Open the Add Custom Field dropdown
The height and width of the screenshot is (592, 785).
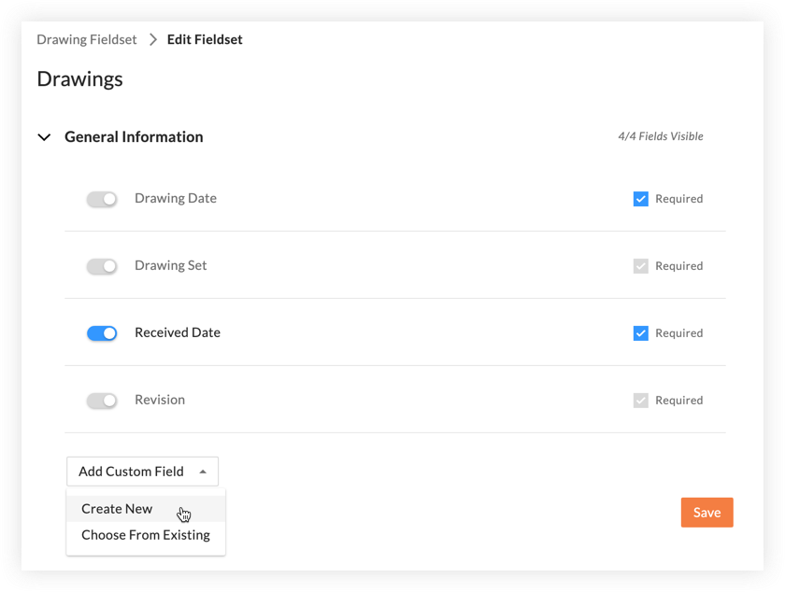(x=142, y=472)
